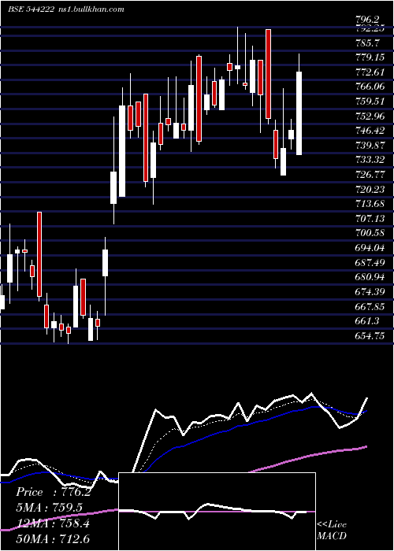This screenshot has height=551, width=394.
Task: Click the 661.3 price axis label
Action: click(368, 321)
